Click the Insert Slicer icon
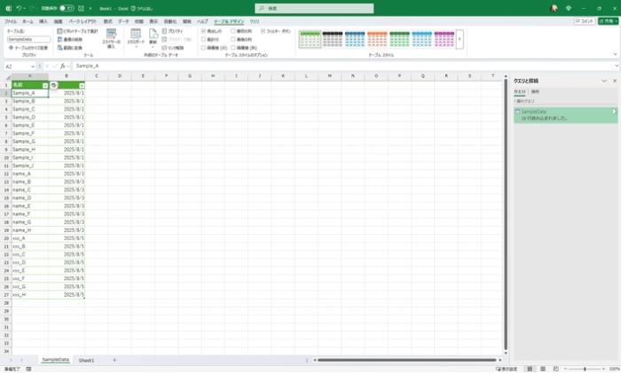621x373 pixels. pos(111,35)
